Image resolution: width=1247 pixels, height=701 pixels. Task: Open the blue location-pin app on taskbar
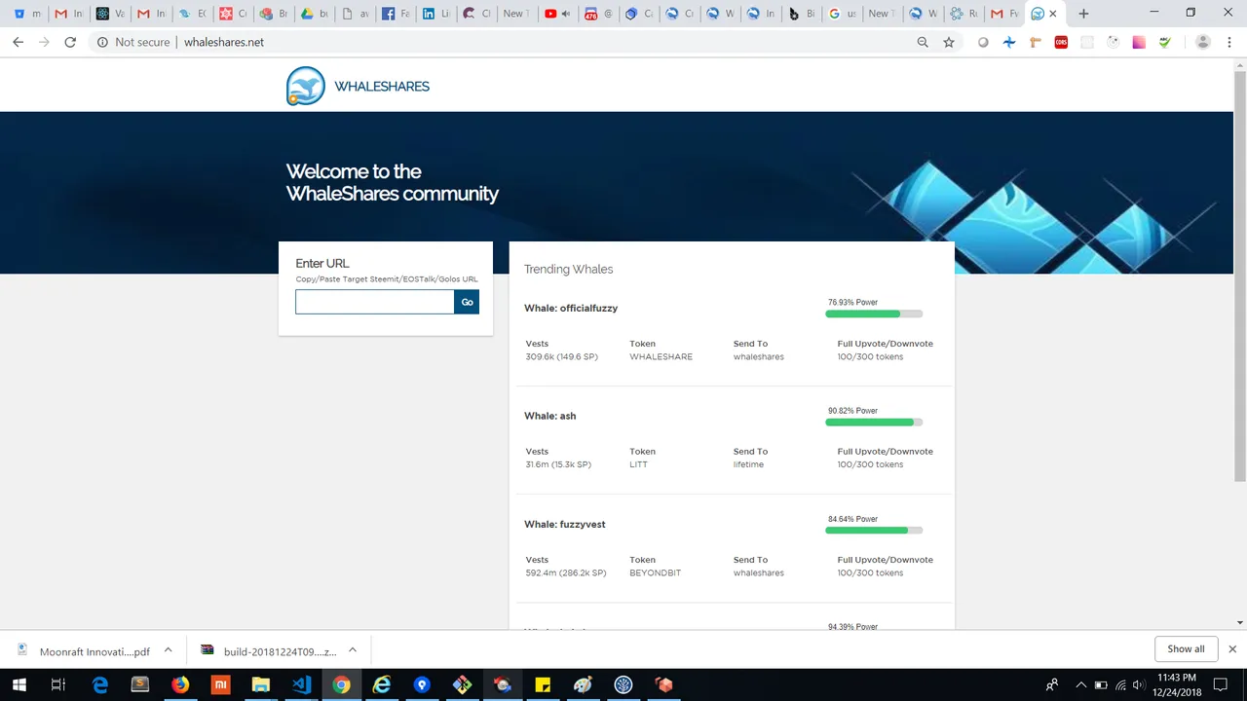coord(422,684)
